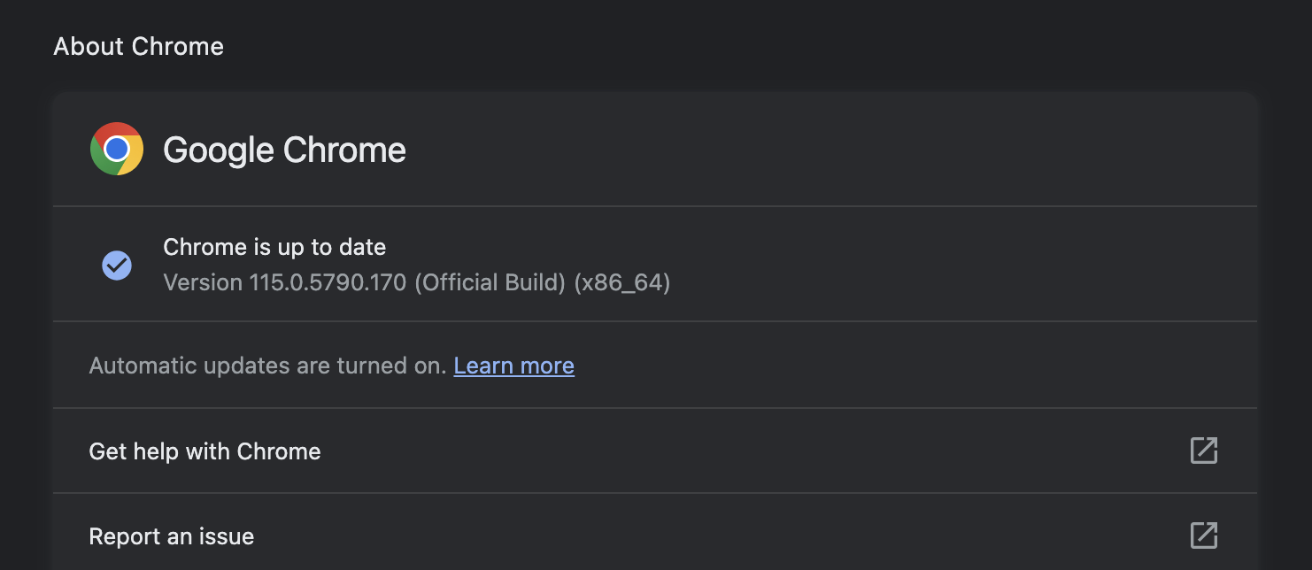
Task: Click the word Google in the title
Action: (x=219, y=150)
